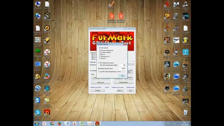Open Google Chrome from taskbar
This screenshot has width=224, height=126.
pyautogui.click(x=52, y=124)
